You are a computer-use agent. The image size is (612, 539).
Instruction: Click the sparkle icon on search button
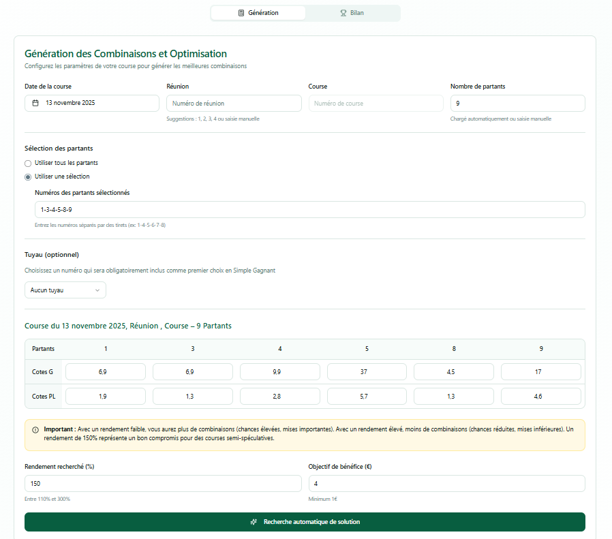click(254, 522)
